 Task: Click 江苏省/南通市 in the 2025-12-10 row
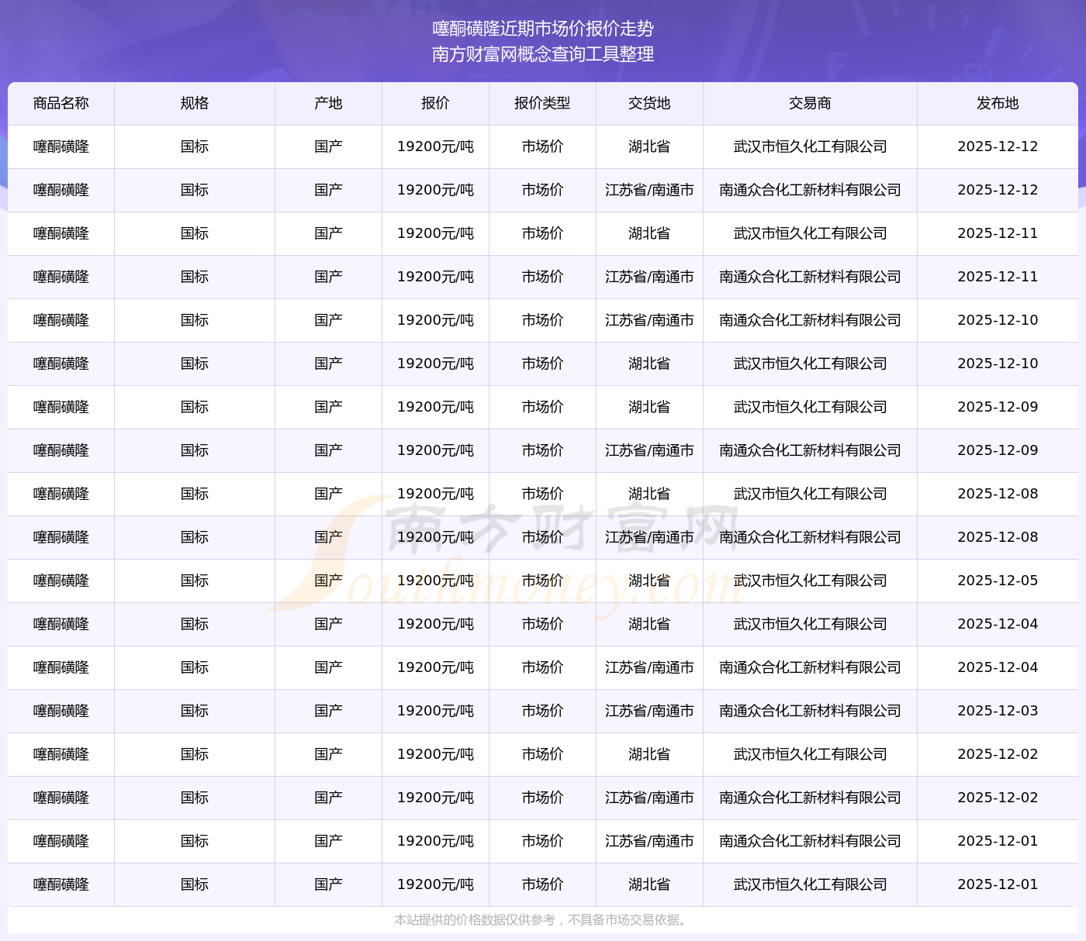649,320
